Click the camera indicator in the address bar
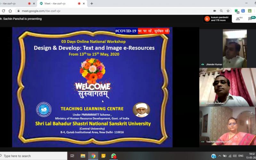Screen dimensions: 256x160 click(215, 11)
